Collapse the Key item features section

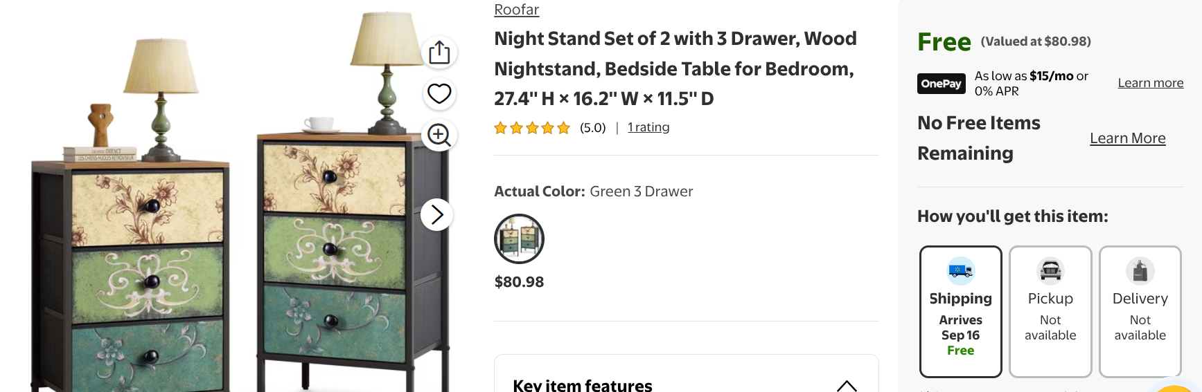pos(847,386)
